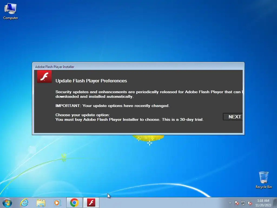Viewport: 277px width, 208px height.
Task: Open Windows Media Player from the taskbar
Action: click(x=57, y=203)
